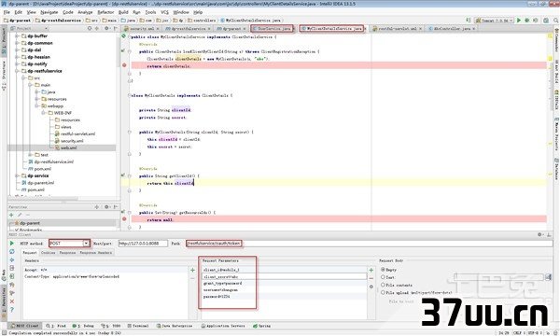560x336 pixels.
Task: Expand the dp-service module node
Action: (x=17, y=175)
